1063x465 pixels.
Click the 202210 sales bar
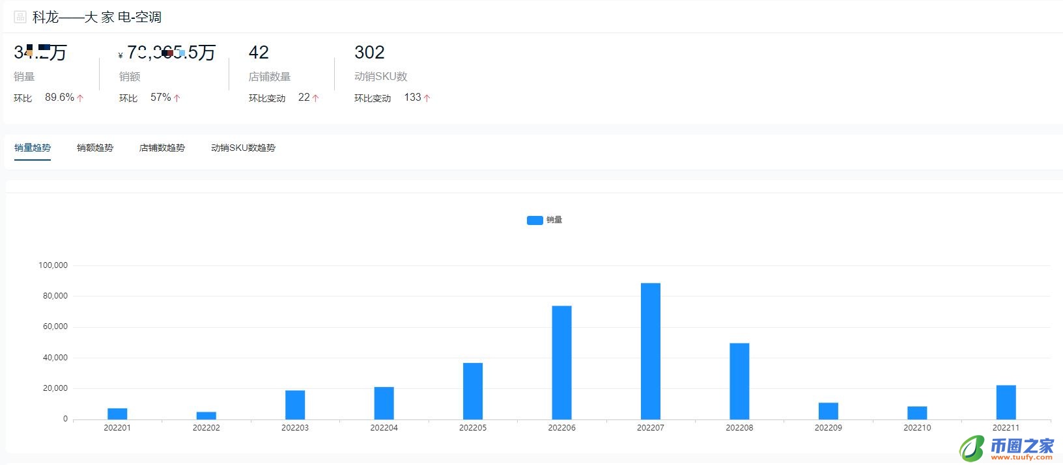click(x=917, y=413)
